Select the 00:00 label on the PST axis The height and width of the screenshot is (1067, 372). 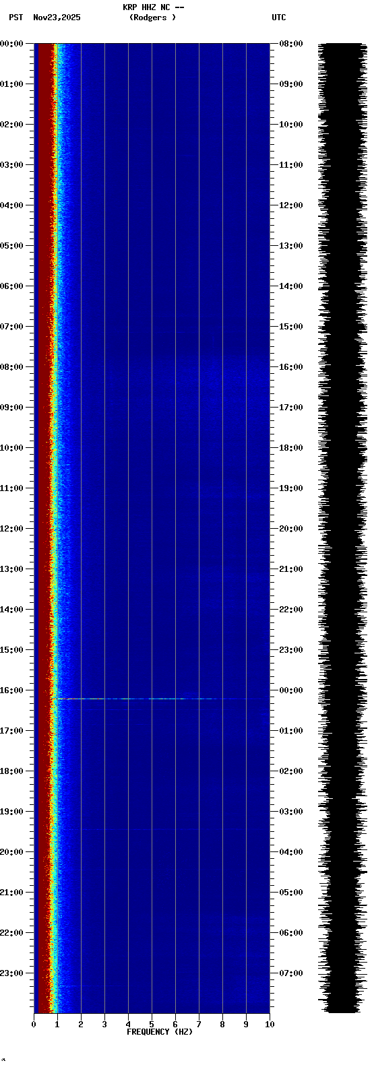(x=11, y=44)
